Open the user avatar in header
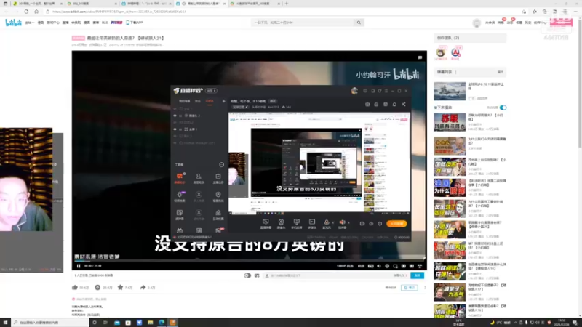 coord(477,23)
